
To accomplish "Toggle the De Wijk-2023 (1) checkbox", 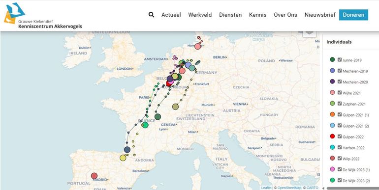I will 340,169.
